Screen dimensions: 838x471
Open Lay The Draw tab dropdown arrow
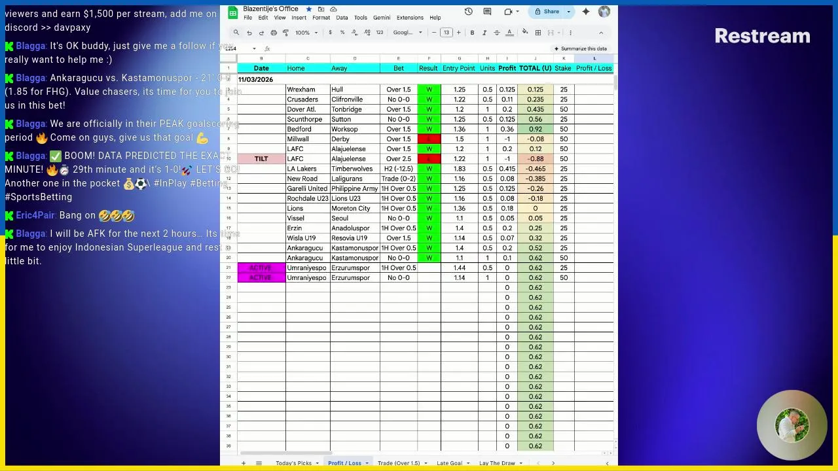tap(521, 463)
